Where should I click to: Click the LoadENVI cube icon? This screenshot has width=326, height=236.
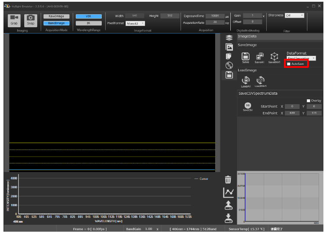point(261,82)
